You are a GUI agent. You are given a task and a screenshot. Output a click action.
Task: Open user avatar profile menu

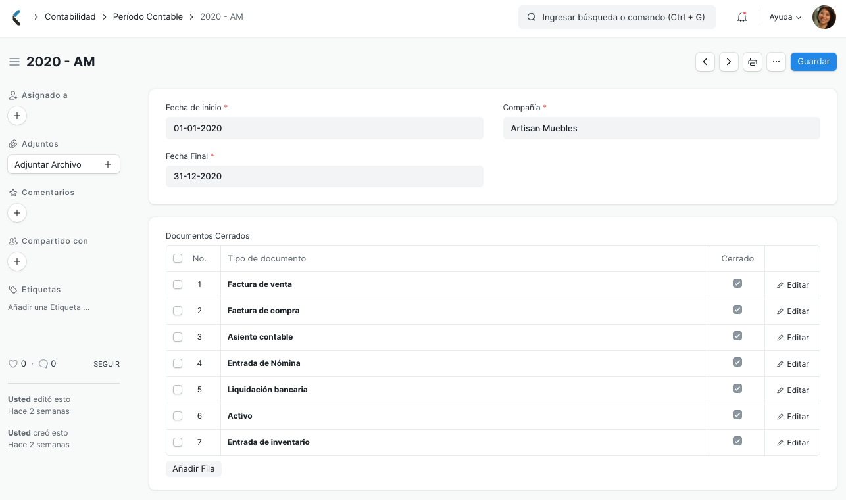coord(824,17)
